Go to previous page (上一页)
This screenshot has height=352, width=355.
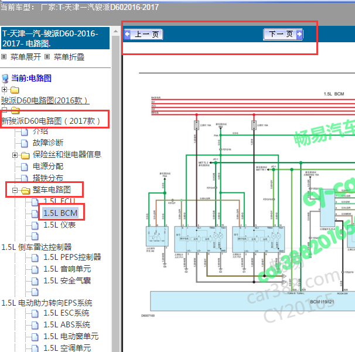(x=144, y=35)
